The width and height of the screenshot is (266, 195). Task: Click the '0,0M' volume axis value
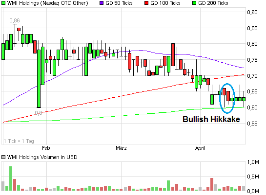[x=253, y=191]
